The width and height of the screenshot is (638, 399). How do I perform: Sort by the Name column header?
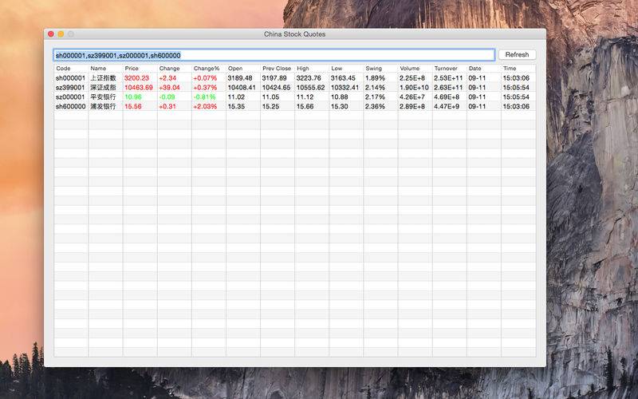pyautogui.click(x=105, y=69)
